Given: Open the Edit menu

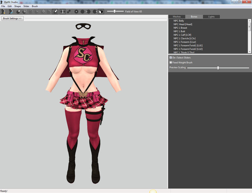Looking at the screenshot, I should click(x=10, y=6).
